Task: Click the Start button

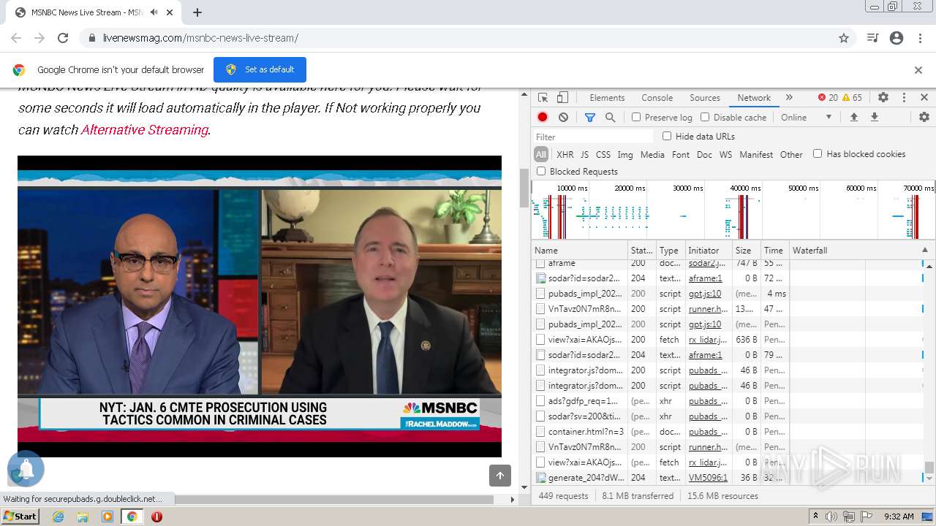Action: coord(20,517)
